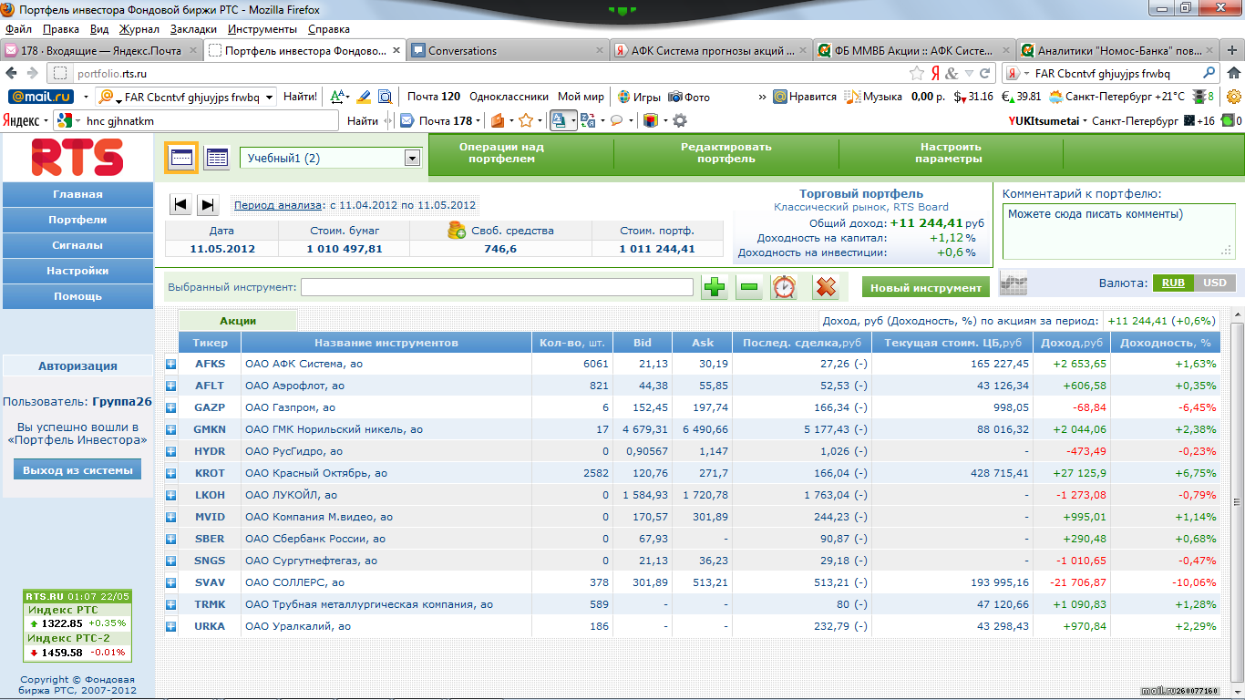Click the gear settings icon in Yandex bar
1245x700 pixels.
pos(679,120)
